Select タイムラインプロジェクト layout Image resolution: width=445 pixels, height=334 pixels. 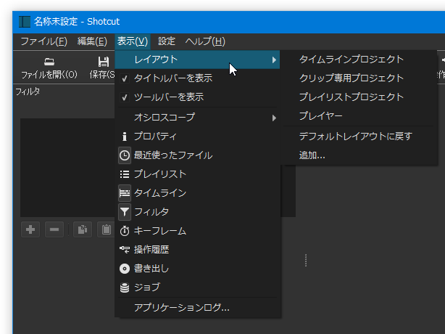[360, 60]
